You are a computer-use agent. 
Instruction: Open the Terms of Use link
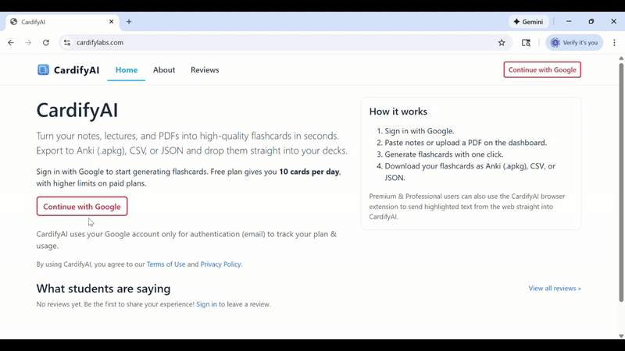[x=166, y=264]
